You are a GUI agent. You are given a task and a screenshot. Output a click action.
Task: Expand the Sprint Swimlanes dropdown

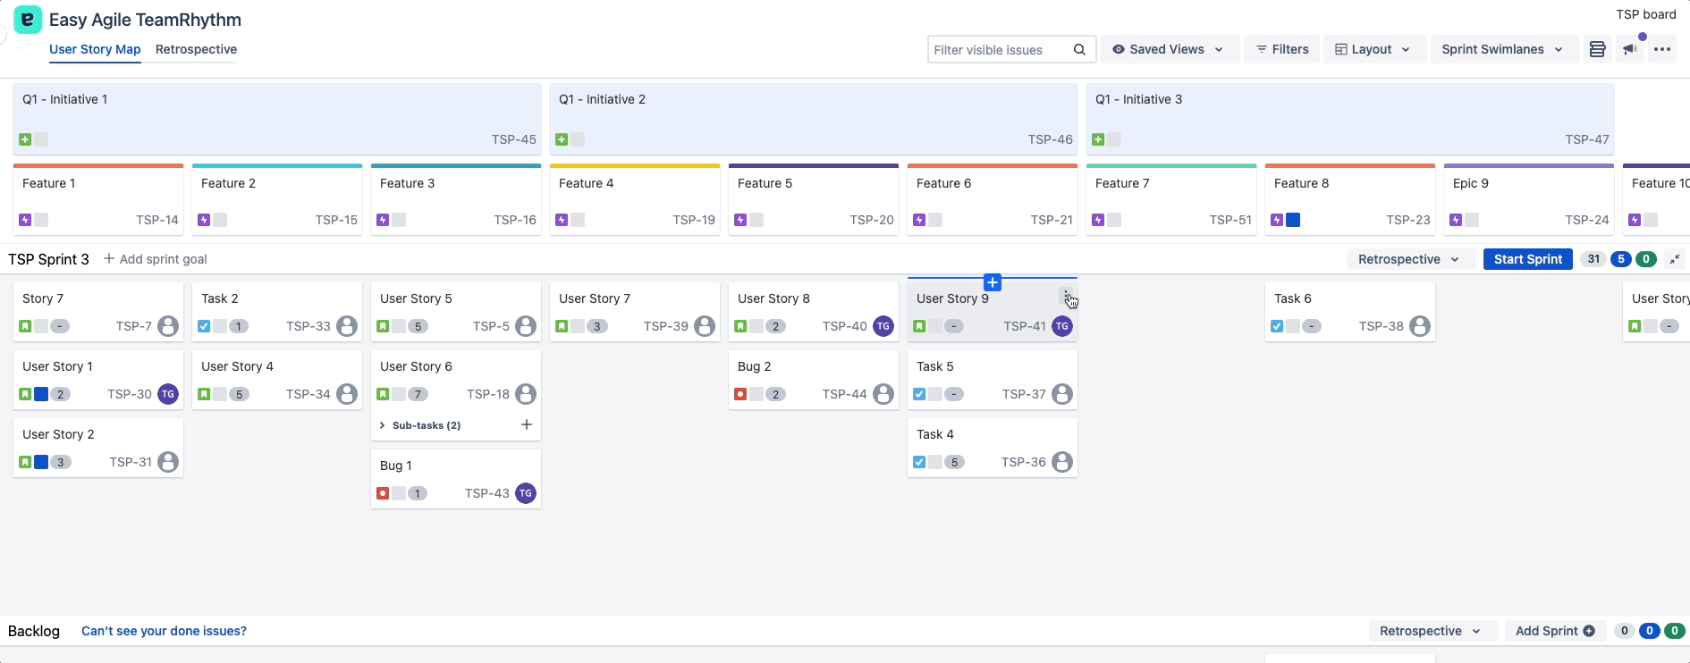1502,49
